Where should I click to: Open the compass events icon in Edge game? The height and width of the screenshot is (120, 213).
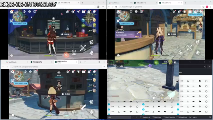pyautogui.click(x=67, y=12)
